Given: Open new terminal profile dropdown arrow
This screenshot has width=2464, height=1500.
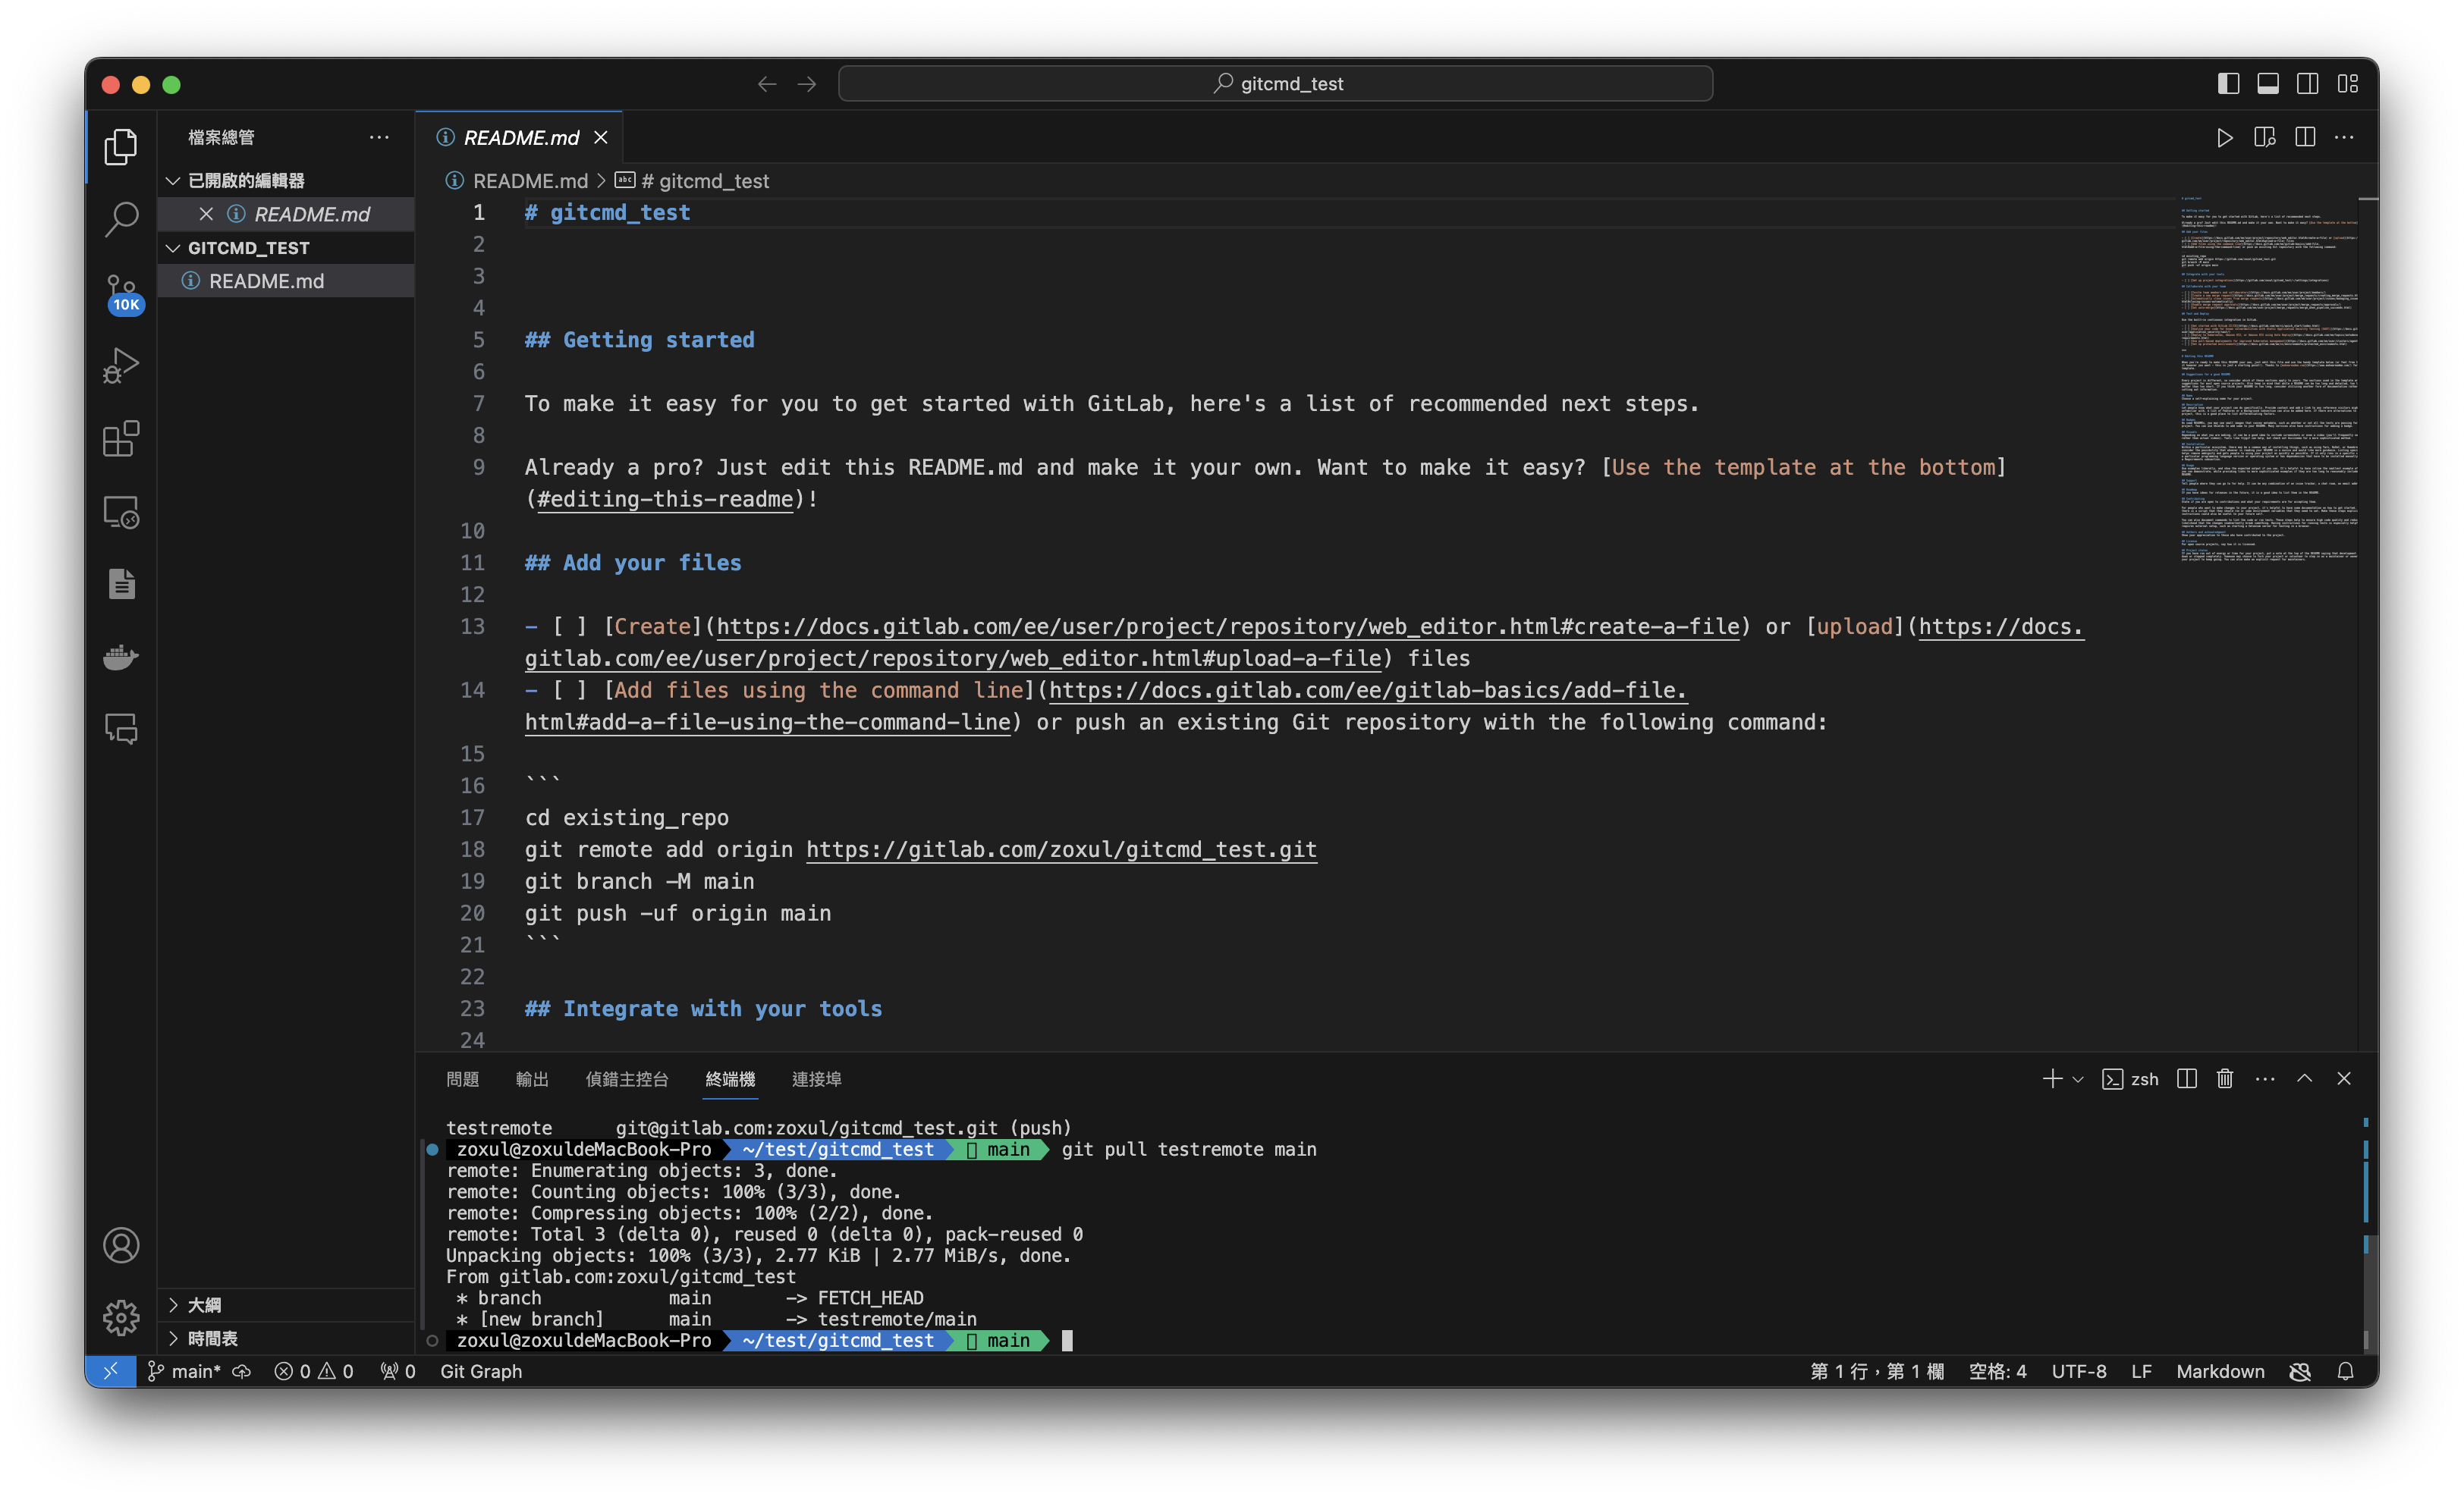Looking at the screenshot, I should click(2078, 1079).
